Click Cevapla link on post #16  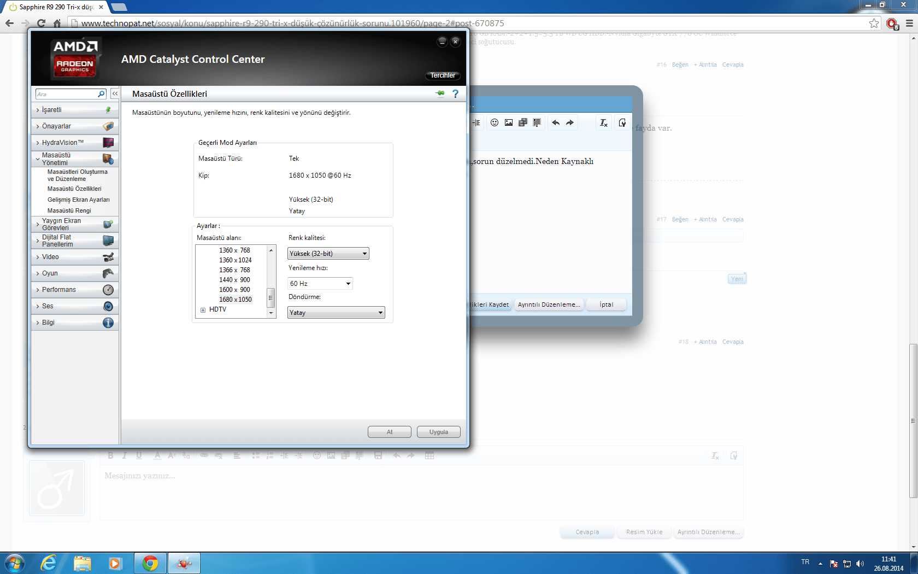point(733,65)
